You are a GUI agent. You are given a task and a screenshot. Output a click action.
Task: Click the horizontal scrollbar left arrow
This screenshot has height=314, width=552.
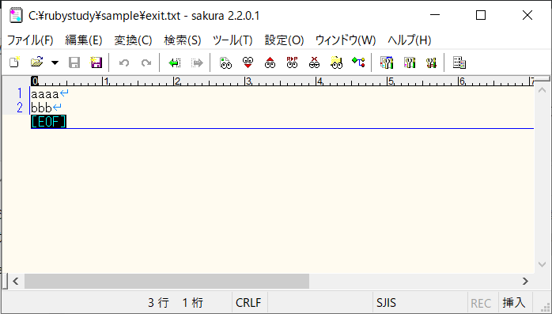16,281
